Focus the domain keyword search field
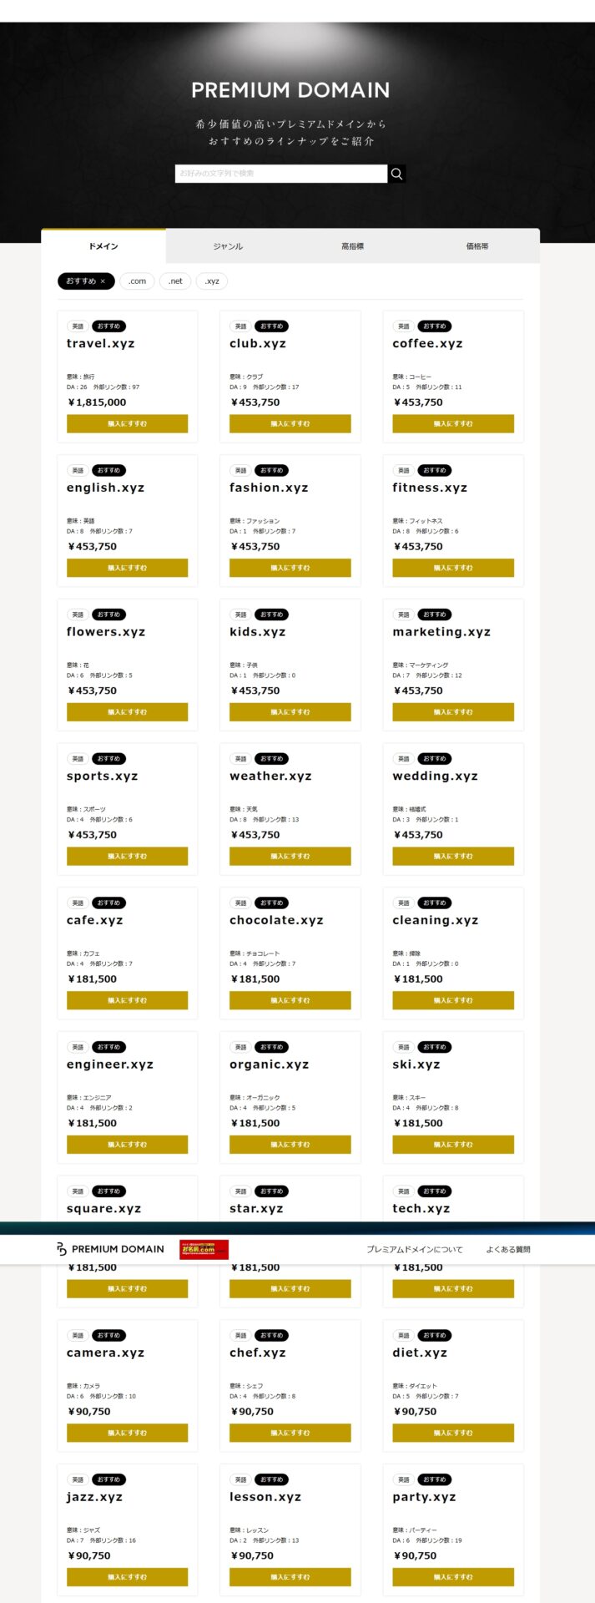The image size is (595, 1603). click(x=281, y=174)
